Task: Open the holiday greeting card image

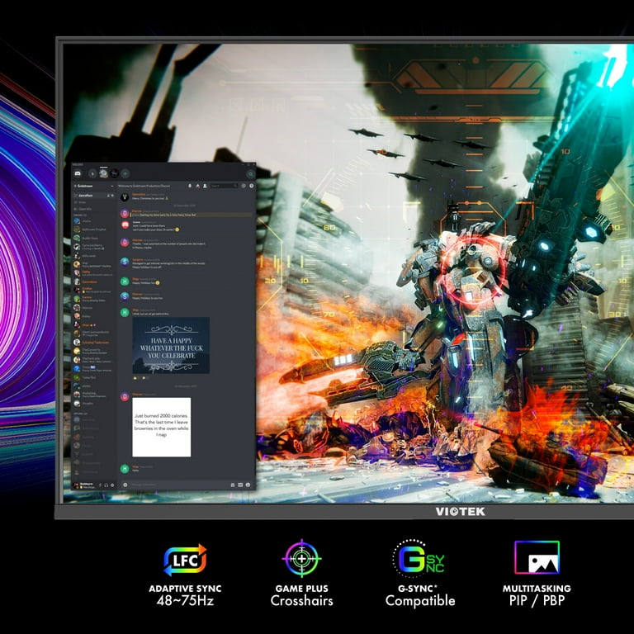Action: point(171,345)
